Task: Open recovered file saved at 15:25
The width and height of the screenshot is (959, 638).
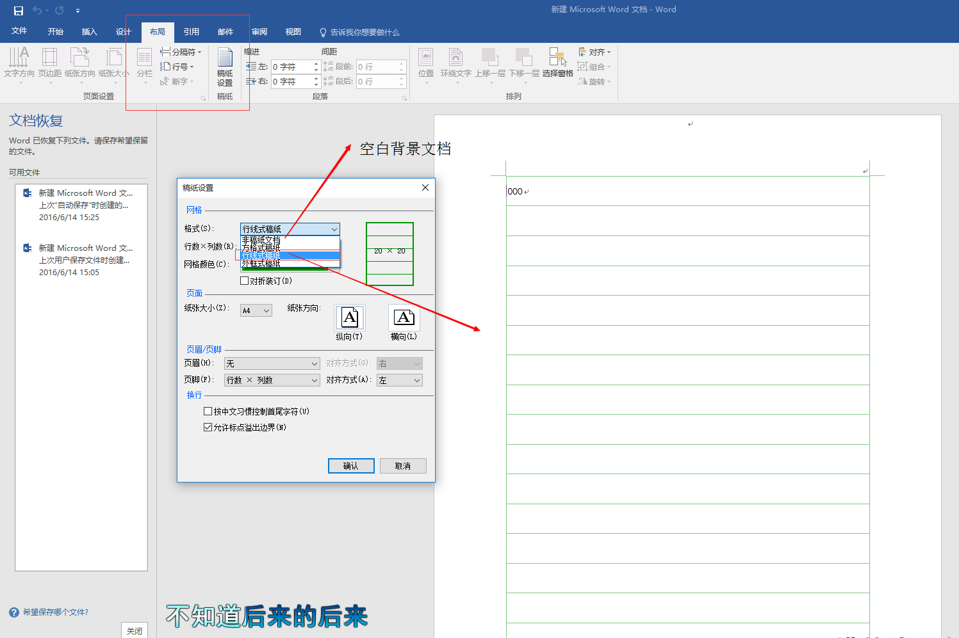Action: pos(81,205)
